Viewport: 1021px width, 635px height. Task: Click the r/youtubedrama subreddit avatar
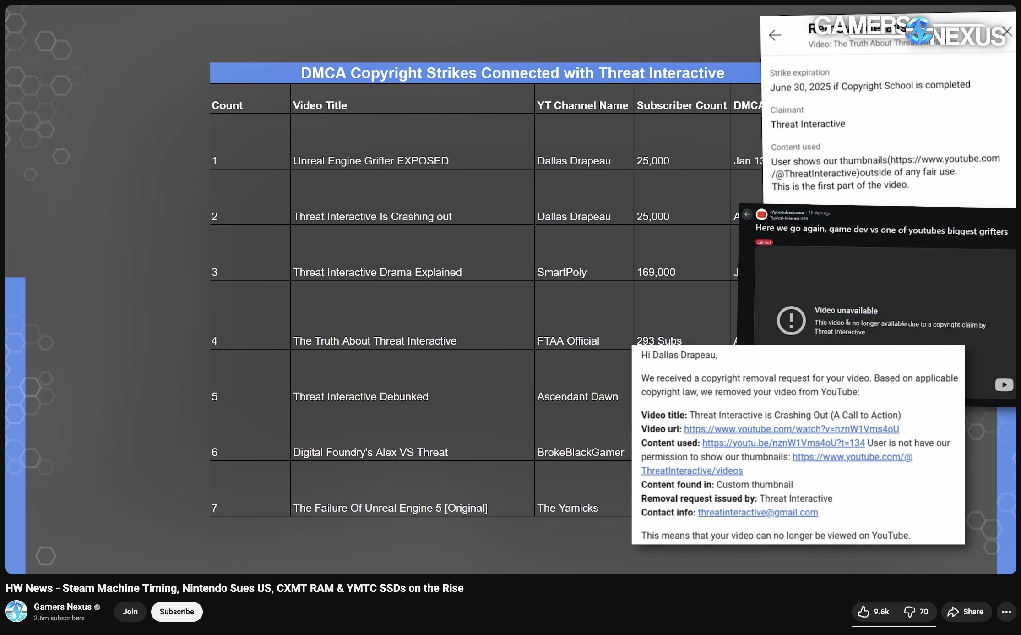pos(761,214)
